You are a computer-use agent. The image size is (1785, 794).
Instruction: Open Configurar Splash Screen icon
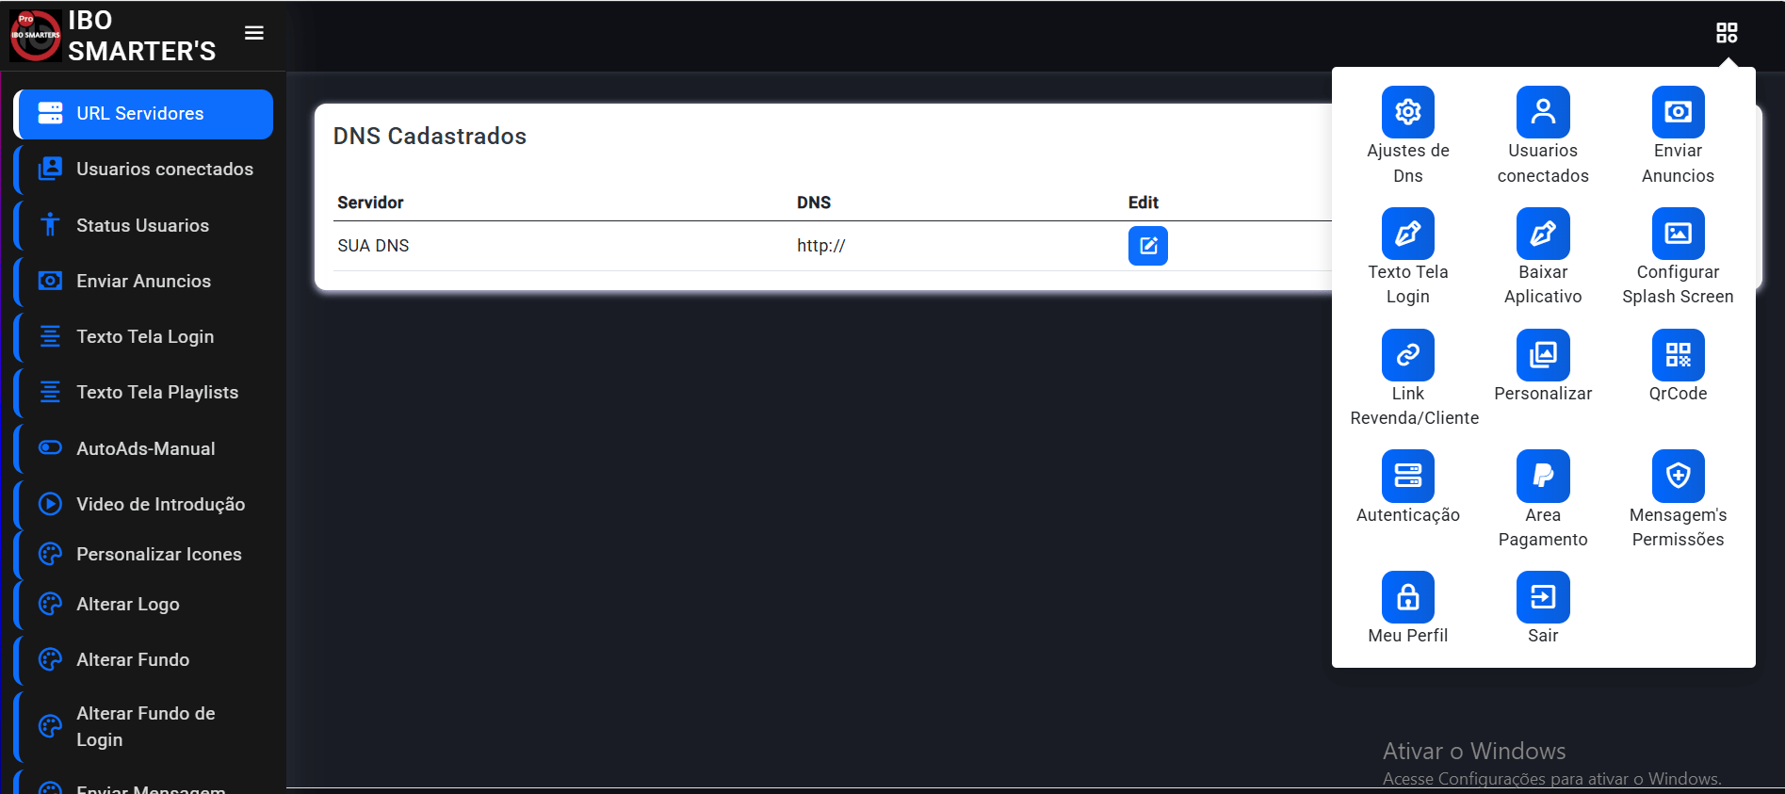pos(1677,234)
